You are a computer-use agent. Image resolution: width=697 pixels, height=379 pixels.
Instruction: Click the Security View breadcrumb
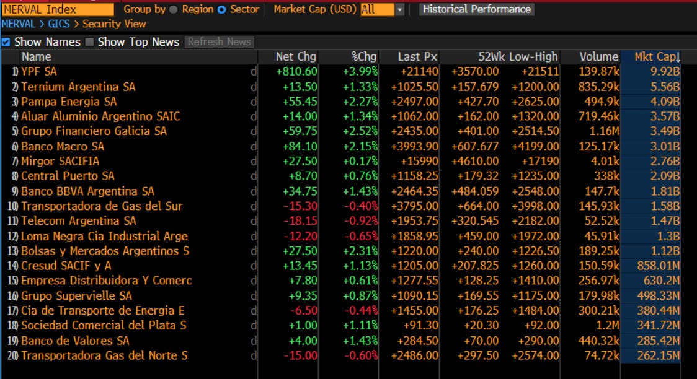114,24
